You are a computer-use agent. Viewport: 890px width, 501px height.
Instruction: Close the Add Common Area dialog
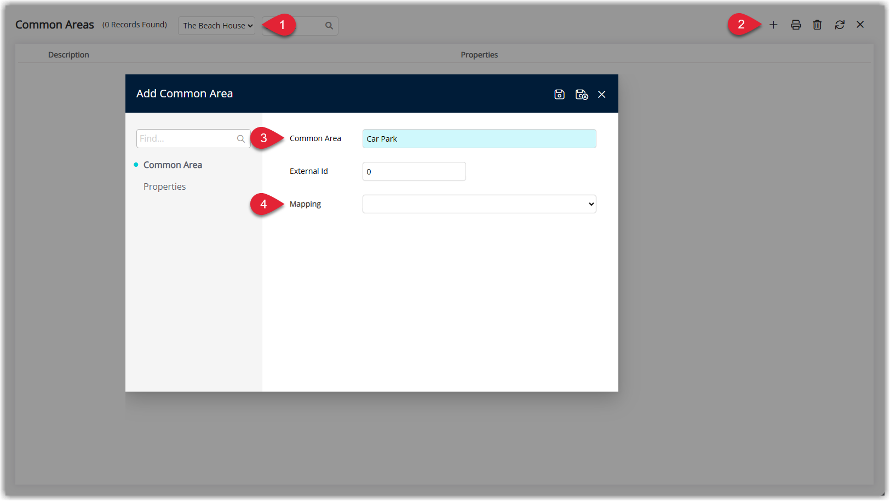(x=602, y=95)
